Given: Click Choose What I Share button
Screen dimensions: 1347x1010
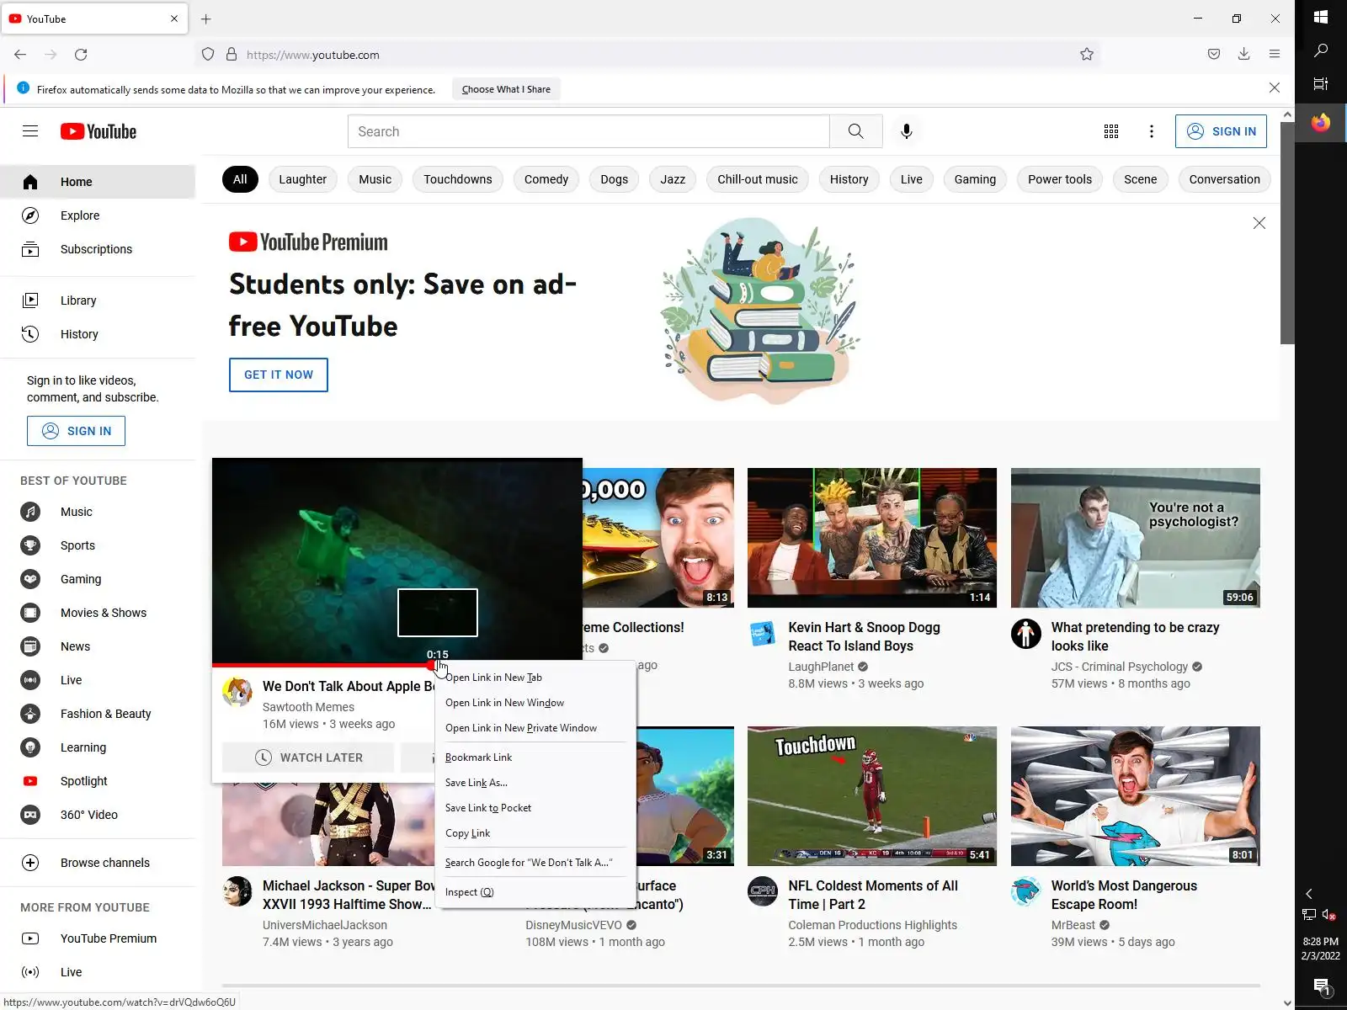Looking at the screenshot, I should (506, 89).
